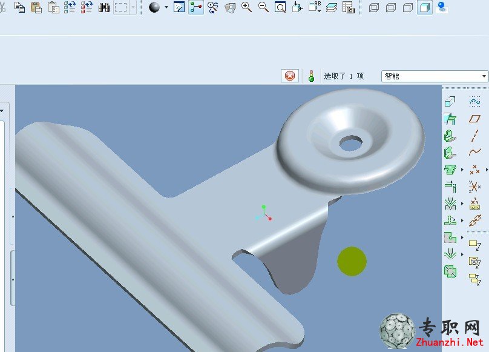
Task: Click the Datum Coordinate System tool
Action: [474, 187]
